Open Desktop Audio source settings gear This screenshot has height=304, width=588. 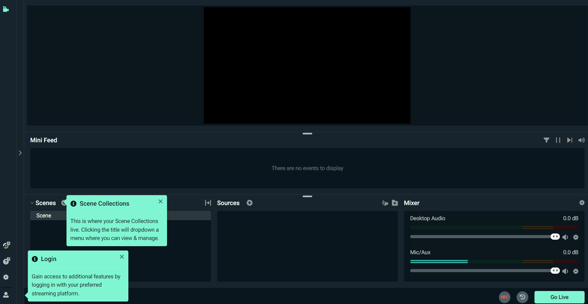pos(576,237)
